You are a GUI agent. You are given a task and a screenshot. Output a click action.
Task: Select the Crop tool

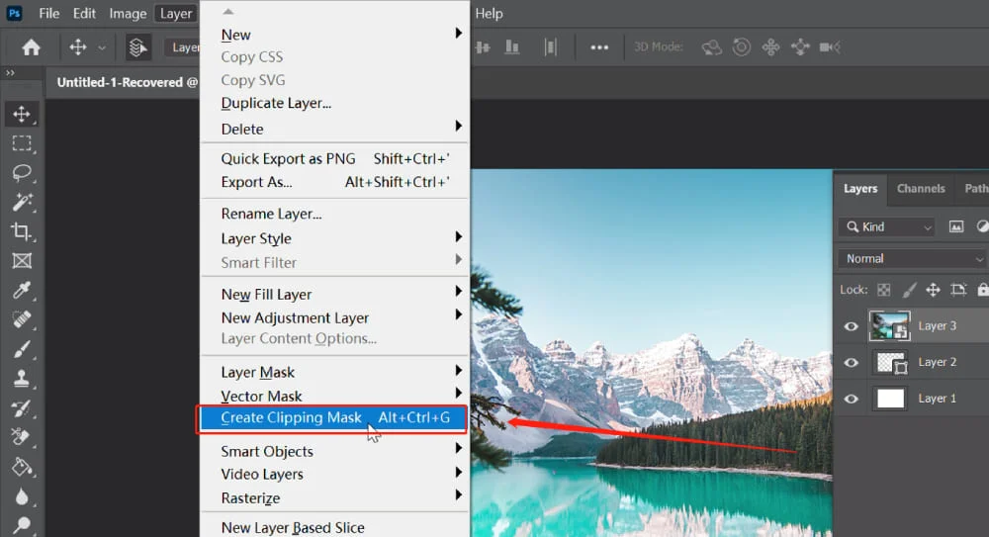coord(22,231)
